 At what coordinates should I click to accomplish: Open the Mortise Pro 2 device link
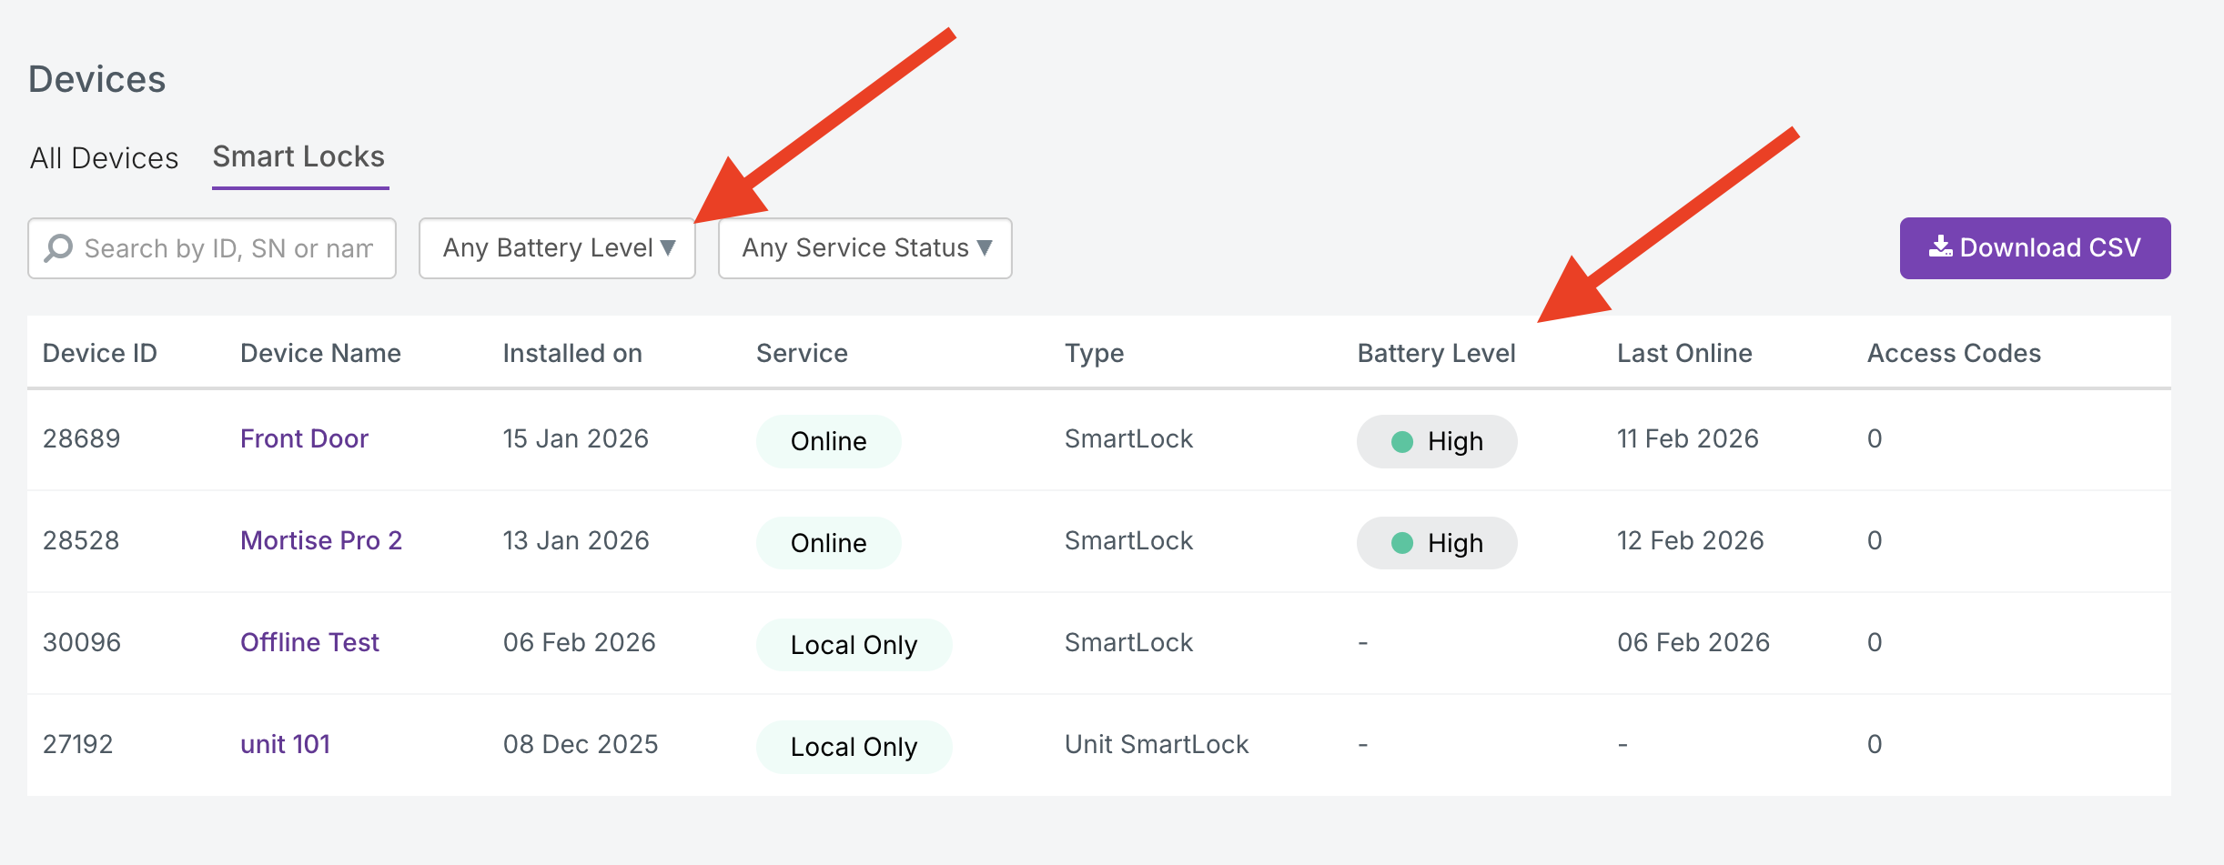coord(320,541)
